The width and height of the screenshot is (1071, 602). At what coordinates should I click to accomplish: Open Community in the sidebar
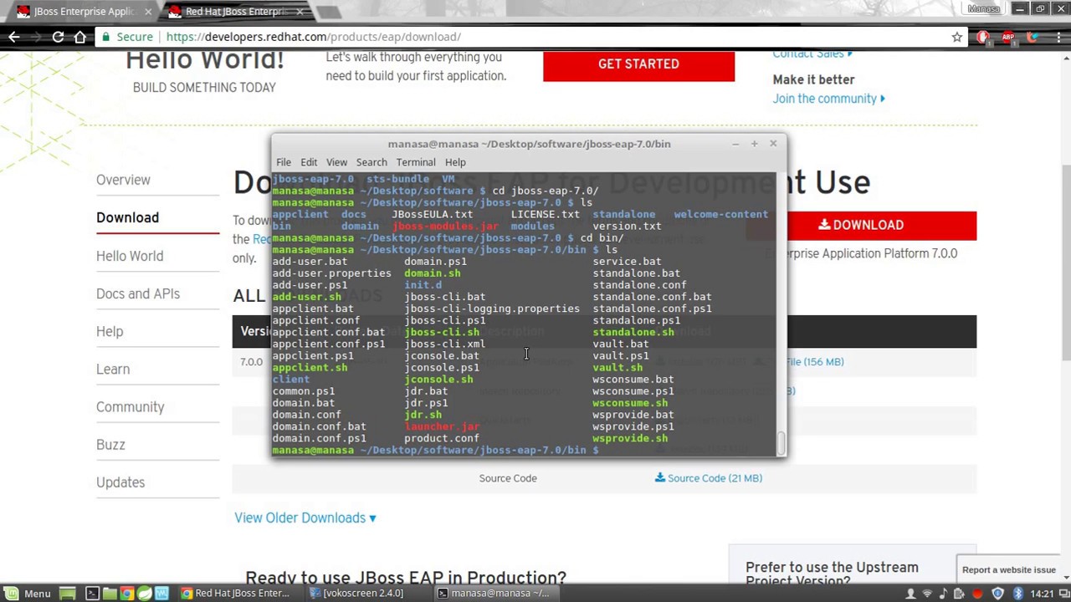(131, 406)
